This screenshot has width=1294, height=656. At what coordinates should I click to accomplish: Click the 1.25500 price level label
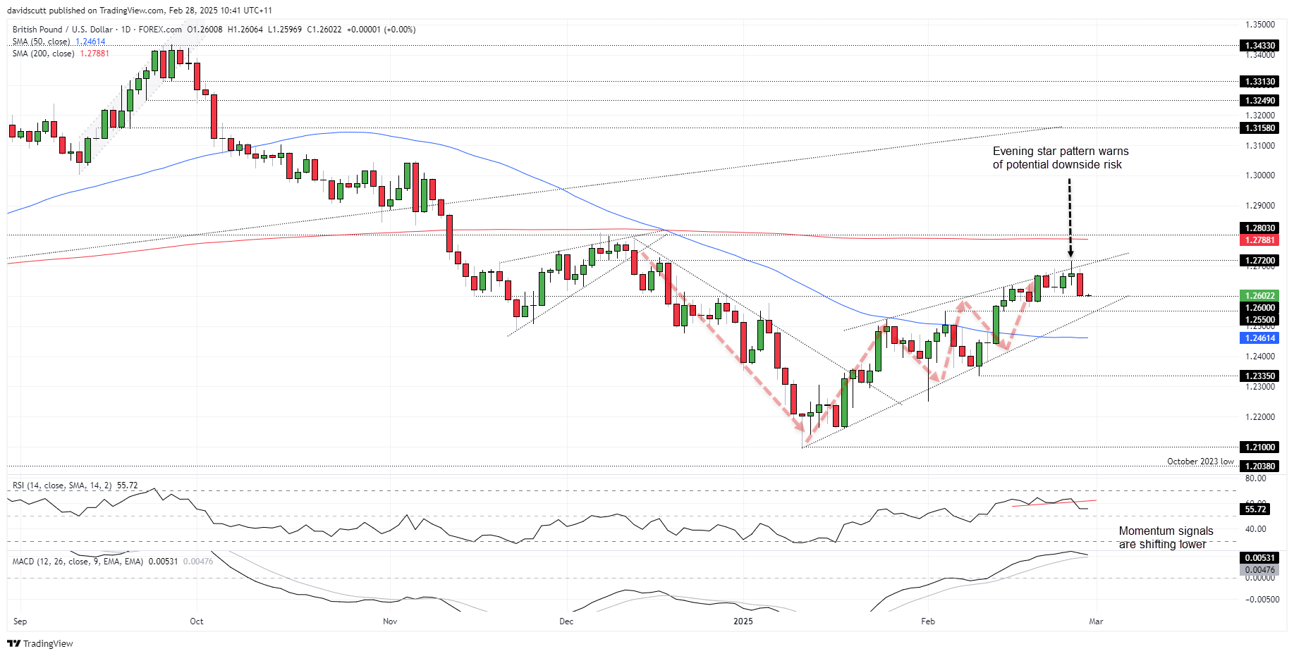click(1259, 320)
